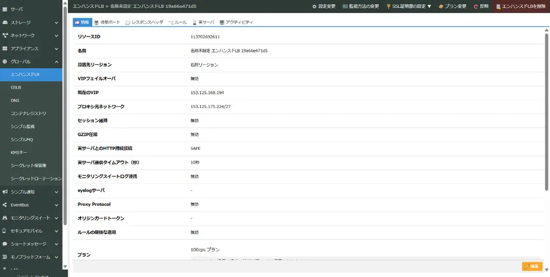Click the 反映 refresh icon
Screen dimensions: 550x277
tap(476, 6)
